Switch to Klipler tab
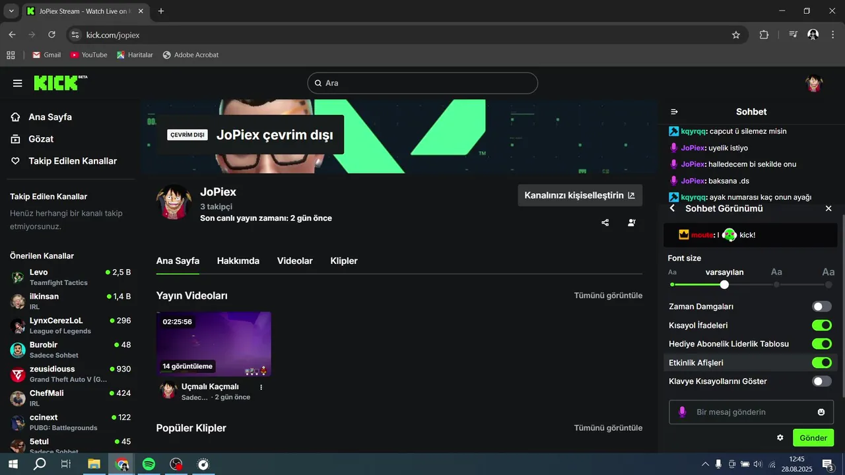Image resolution: width=845 pixels, height=475 pixels. point(344,261)
